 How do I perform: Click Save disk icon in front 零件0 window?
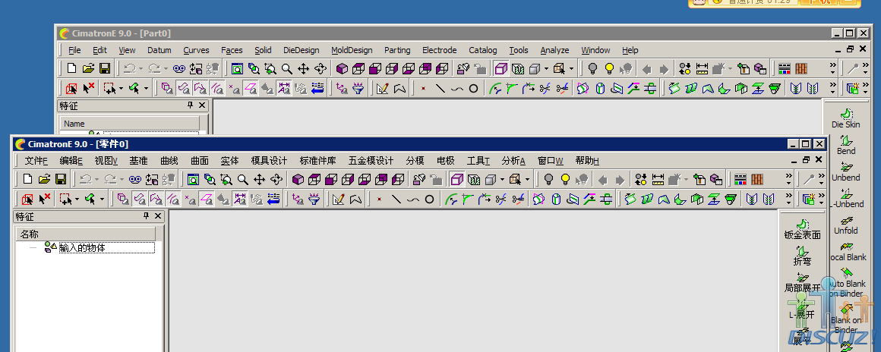coord(61,180)
